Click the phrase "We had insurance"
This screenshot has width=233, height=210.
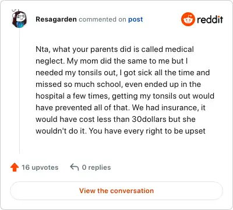165,108
